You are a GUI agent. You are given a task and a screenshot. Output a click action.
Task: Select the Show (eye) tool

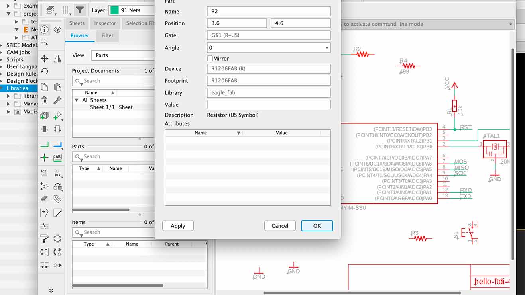click(58, 30)
